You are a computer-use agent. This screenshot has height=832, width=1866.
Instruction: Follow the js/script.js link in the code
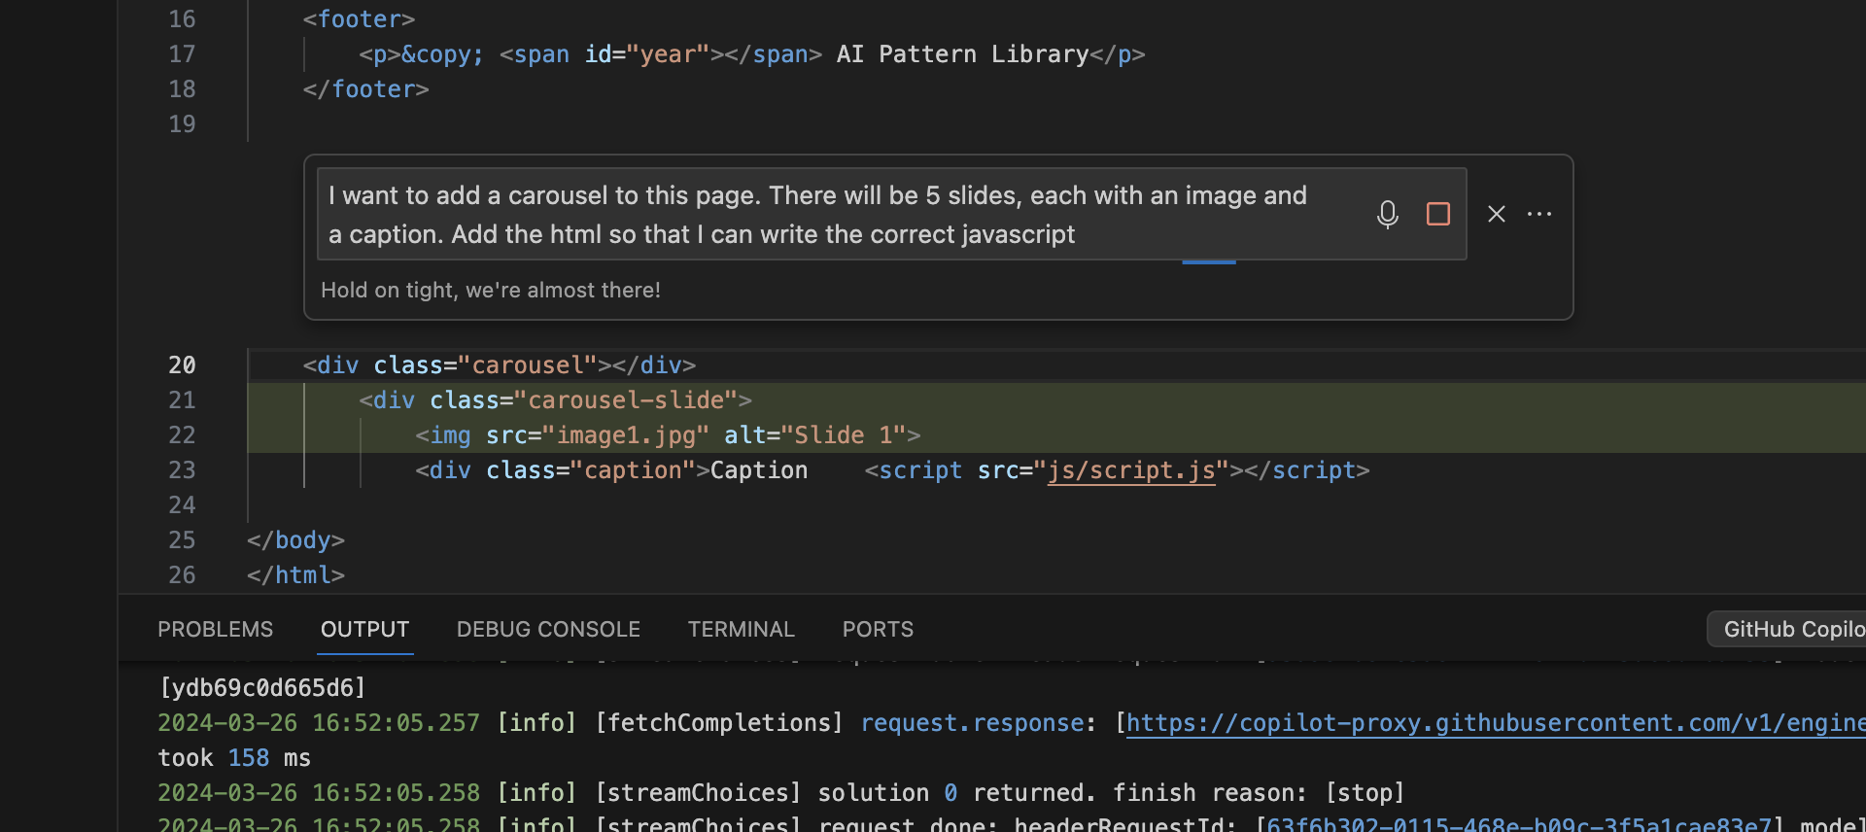tap(1130, 470)
